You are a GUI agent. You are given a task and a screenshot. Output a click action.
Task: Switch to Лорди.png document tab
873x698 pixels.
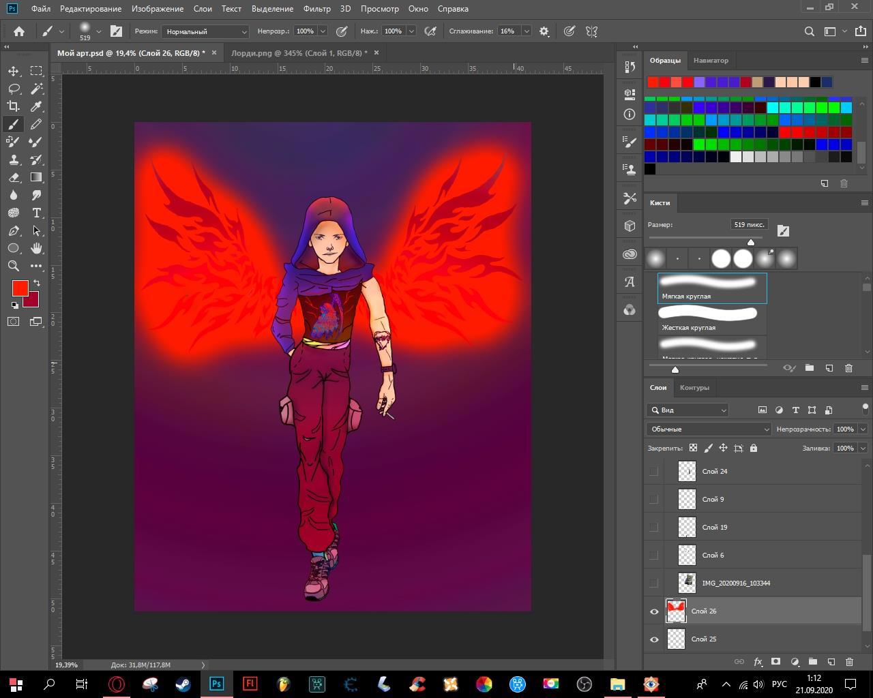(299, 52)
